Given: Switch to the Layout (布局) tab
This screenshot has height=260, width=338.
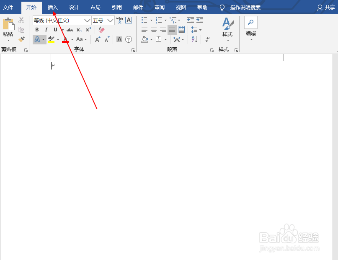Looking at the screenshot, I should tap(95, 8).
